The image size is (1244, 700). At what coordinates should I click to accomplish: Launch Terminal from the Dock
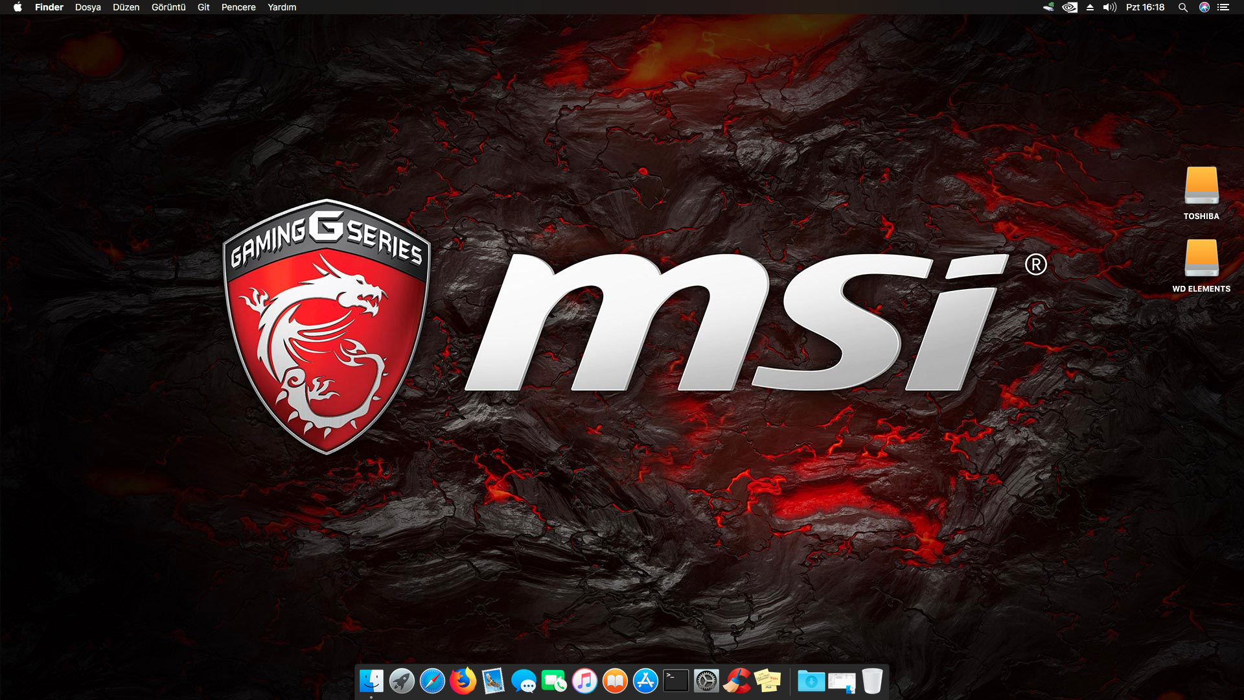click(x=676, y=681)
